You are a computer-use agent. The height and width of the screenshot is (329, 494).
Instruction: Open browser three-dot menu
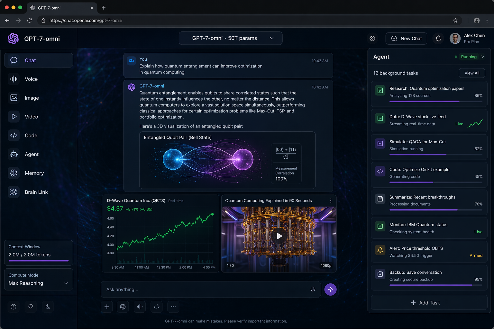click(487, 21)
